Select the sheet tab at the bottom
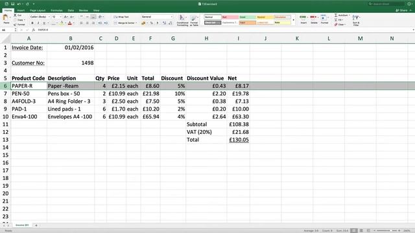The width and height of the screenshot is (415, 233). [22, 225]
